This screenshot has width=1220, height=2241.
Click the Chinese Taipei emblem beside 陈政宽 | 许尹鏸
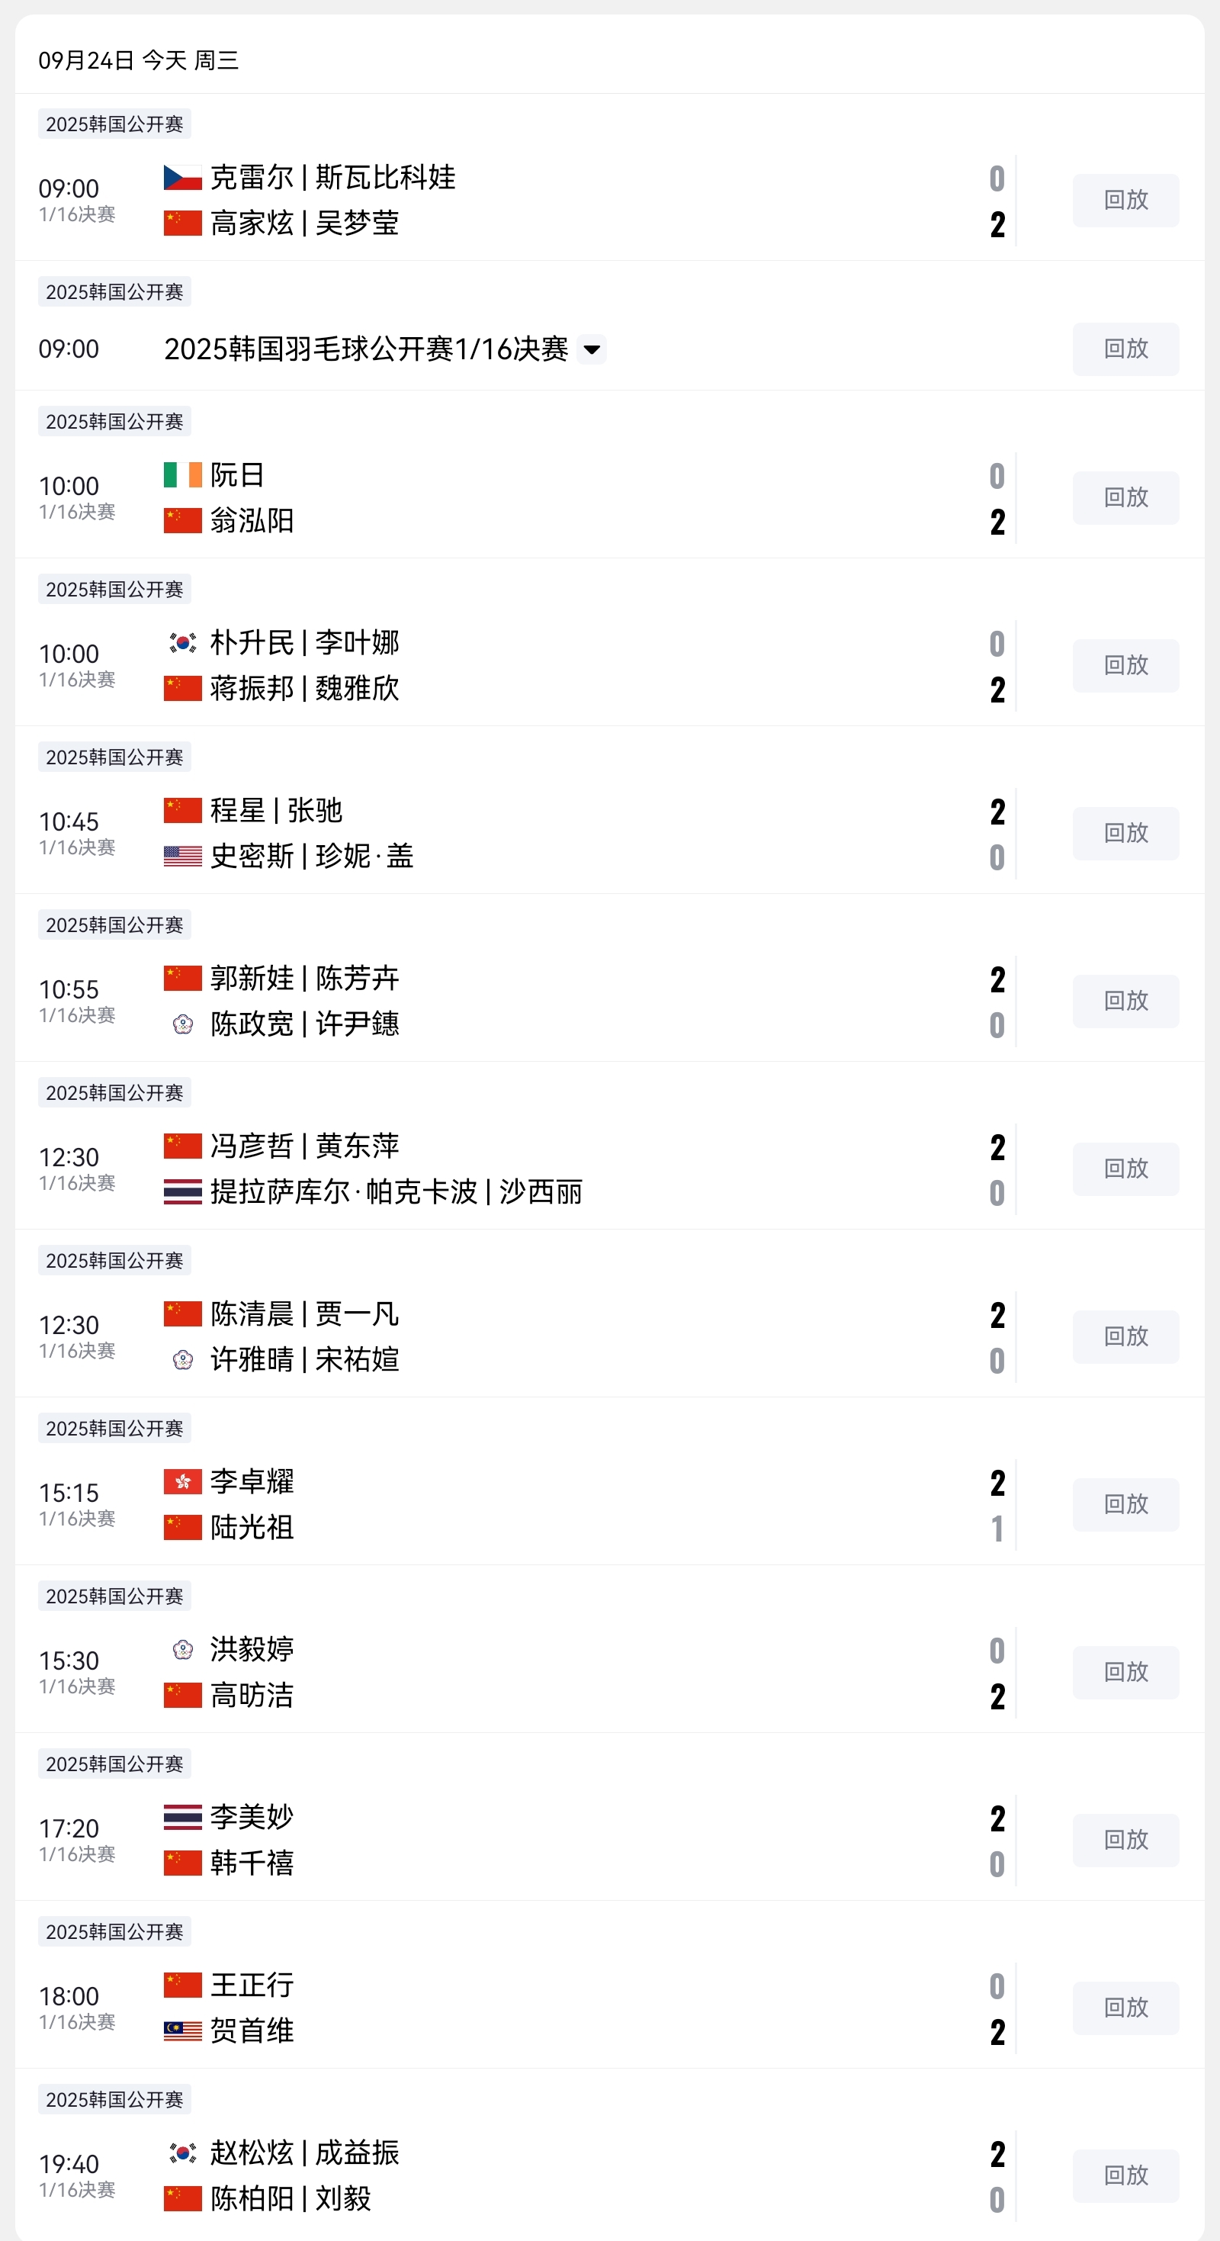pyautogui.click(x=182, y=1024)
